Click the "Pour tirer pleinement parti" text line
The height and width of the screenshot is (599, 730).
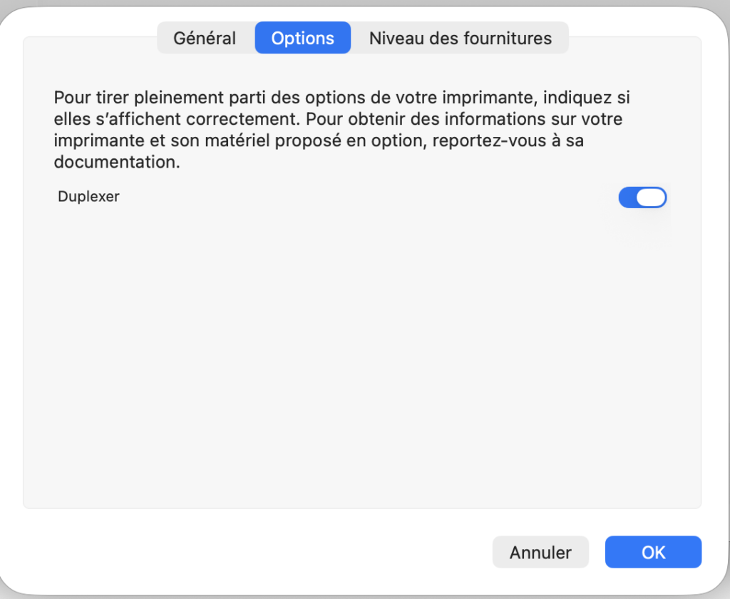click(x=341, y=97)
